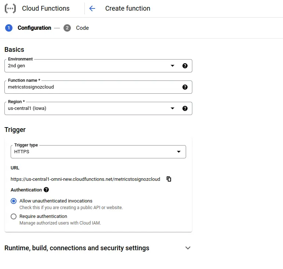Click the Cloud Functions title text

[x=46, y=8]
